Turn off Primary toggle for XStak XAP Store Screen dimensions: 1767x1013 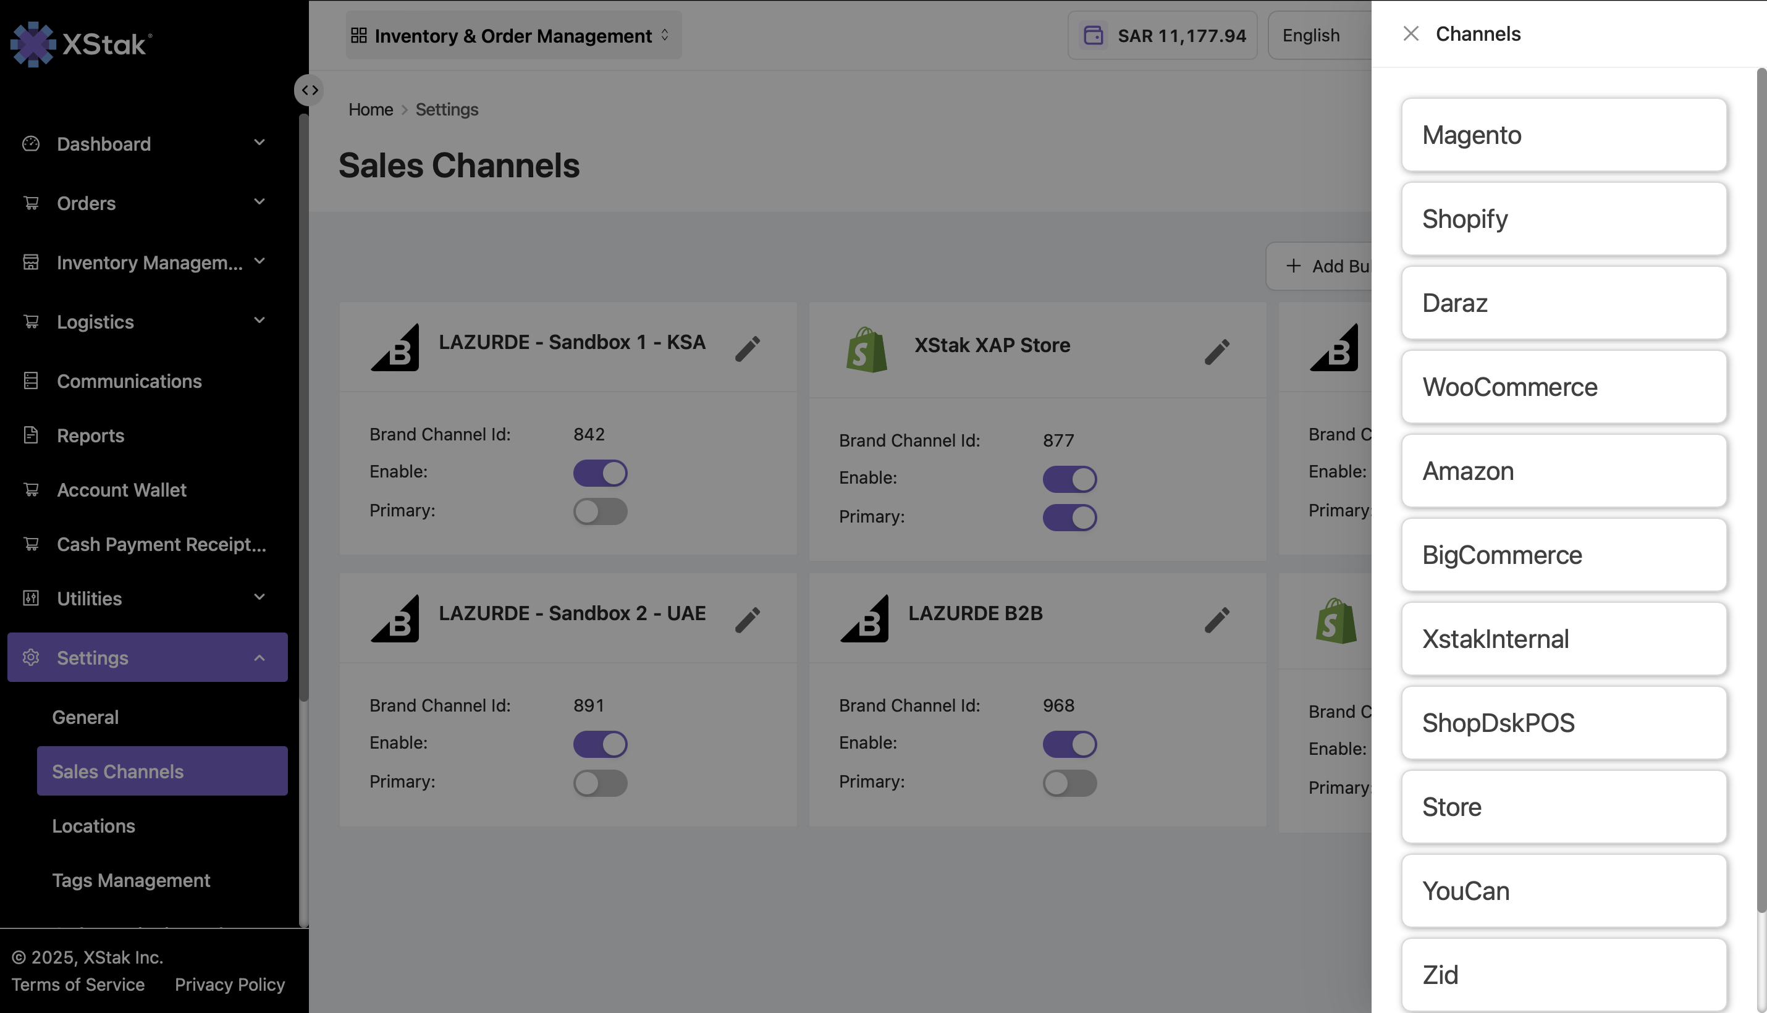(1069, 518)
